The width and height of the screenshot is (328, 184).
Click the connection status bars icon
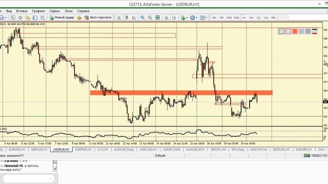click(307, 155)
